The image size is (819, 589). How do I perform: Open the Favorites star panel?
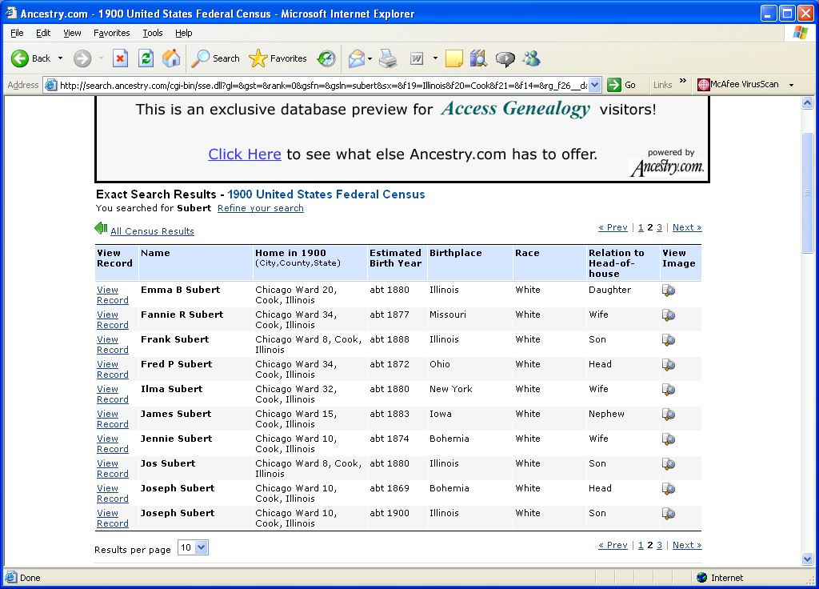[278, 58]
